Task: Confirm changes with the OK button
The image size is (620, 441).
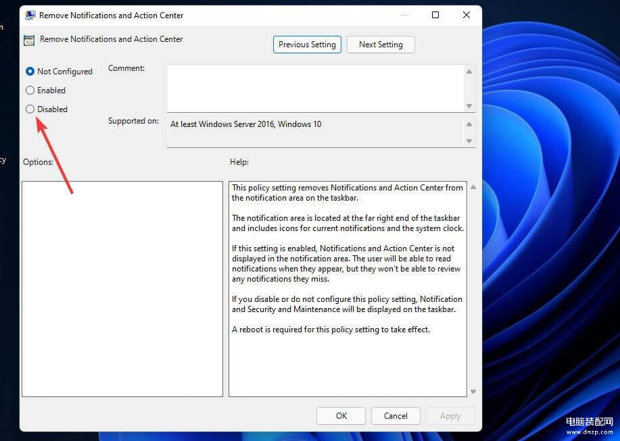Action: pyautogui.click(x=341, y=416)
